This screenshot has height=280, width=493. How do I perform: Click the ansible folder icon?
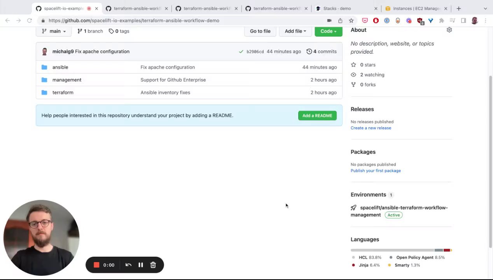click(44, 67)
